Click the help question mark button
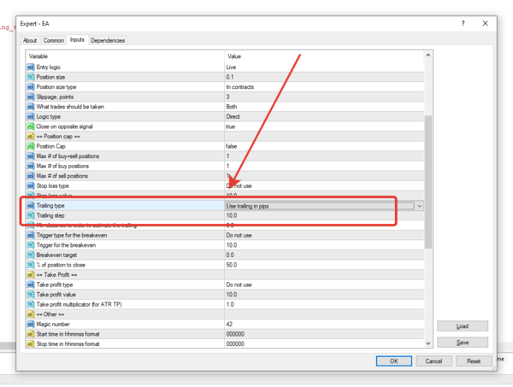513x387 pixels. point(463,24)
